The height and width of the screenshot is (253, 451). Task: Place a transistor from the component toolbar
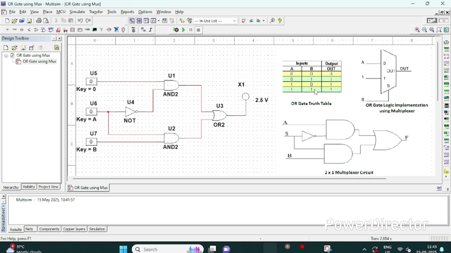[x=29, y=30]
